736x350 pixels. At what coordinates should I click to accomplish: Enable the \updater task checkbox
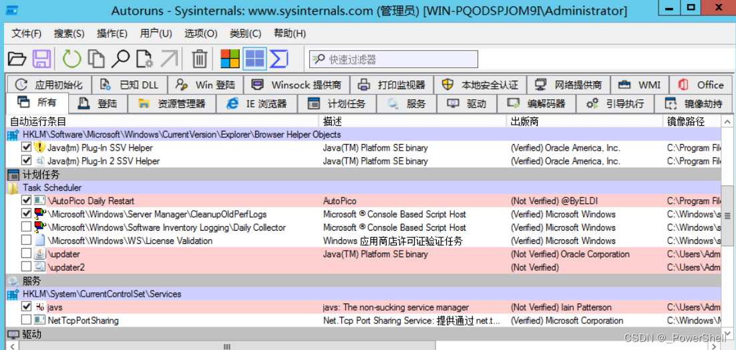click(x=26, y=254)
